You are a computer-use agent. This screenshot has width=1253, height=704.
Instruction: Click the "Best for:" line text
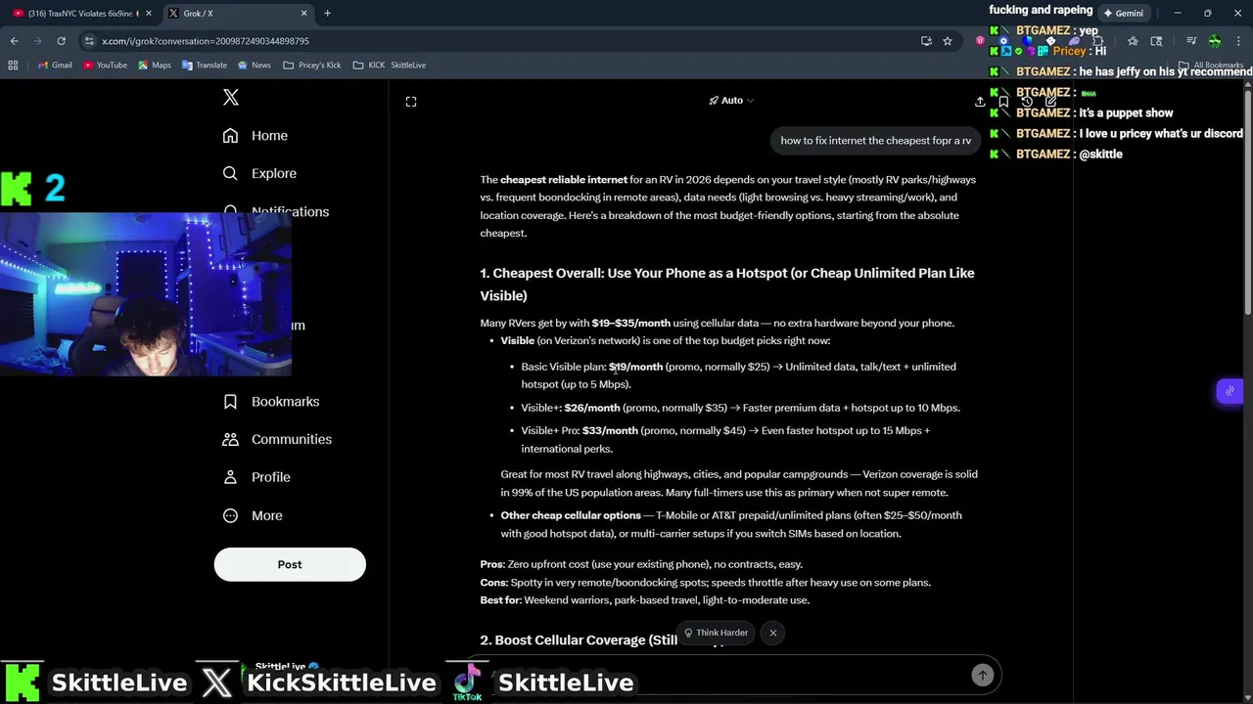pyautogui.click(x=645, y=600)
